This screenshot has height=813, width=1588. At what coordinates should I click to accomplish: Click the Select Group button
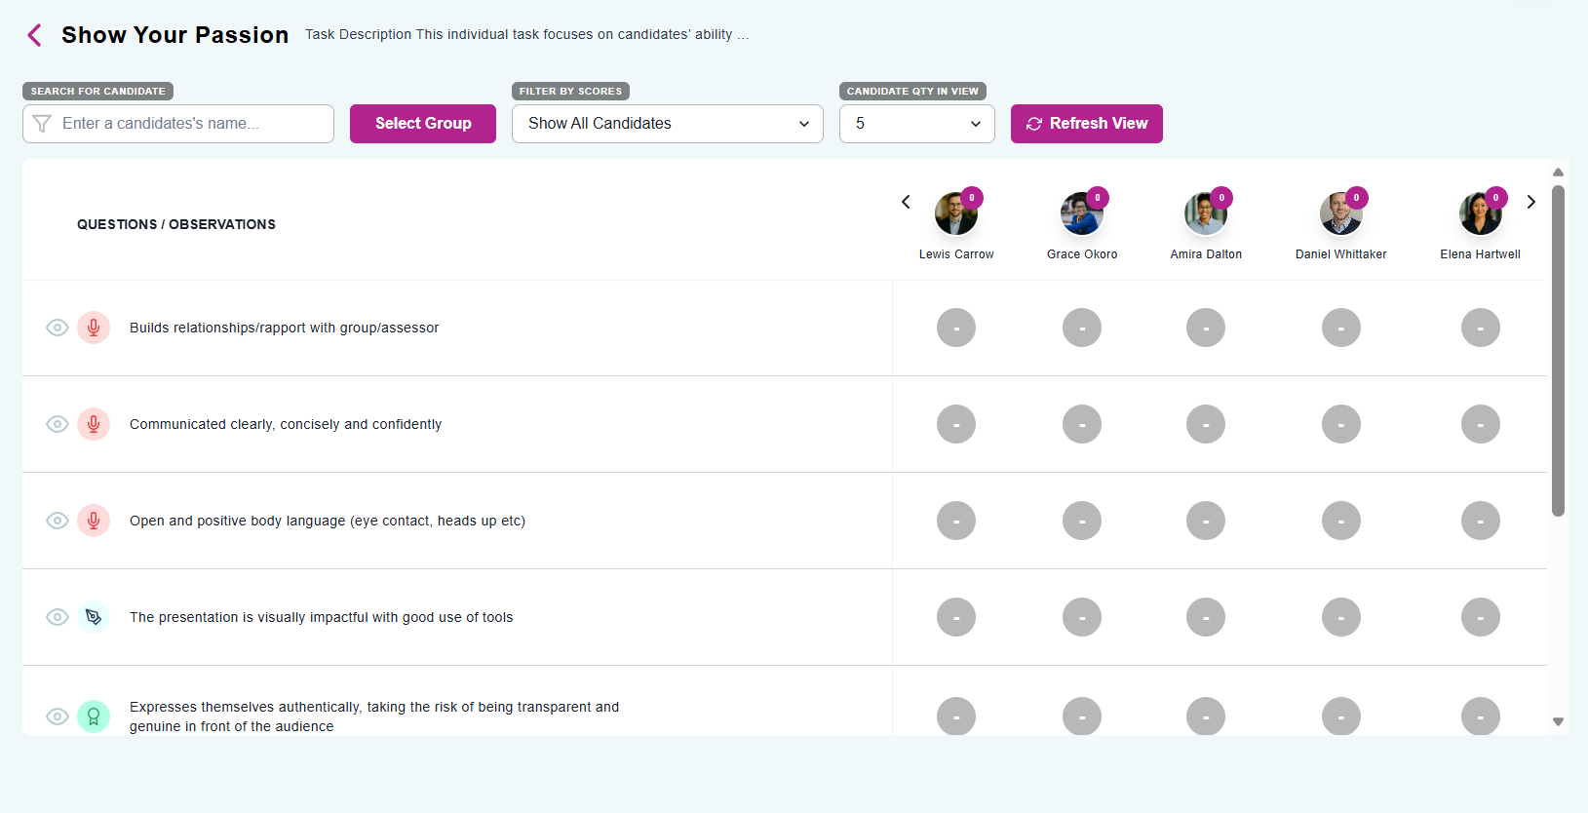[x=423, y=124]
